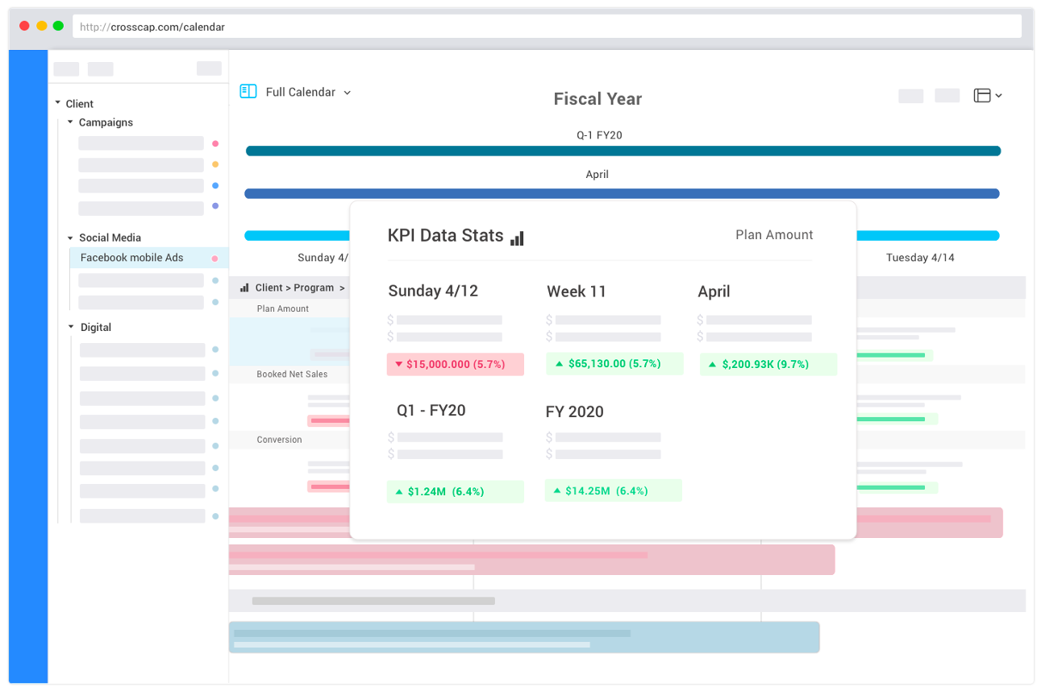Click the Full Calendar book icon
1041x691 pixels.
pos(248,92)
